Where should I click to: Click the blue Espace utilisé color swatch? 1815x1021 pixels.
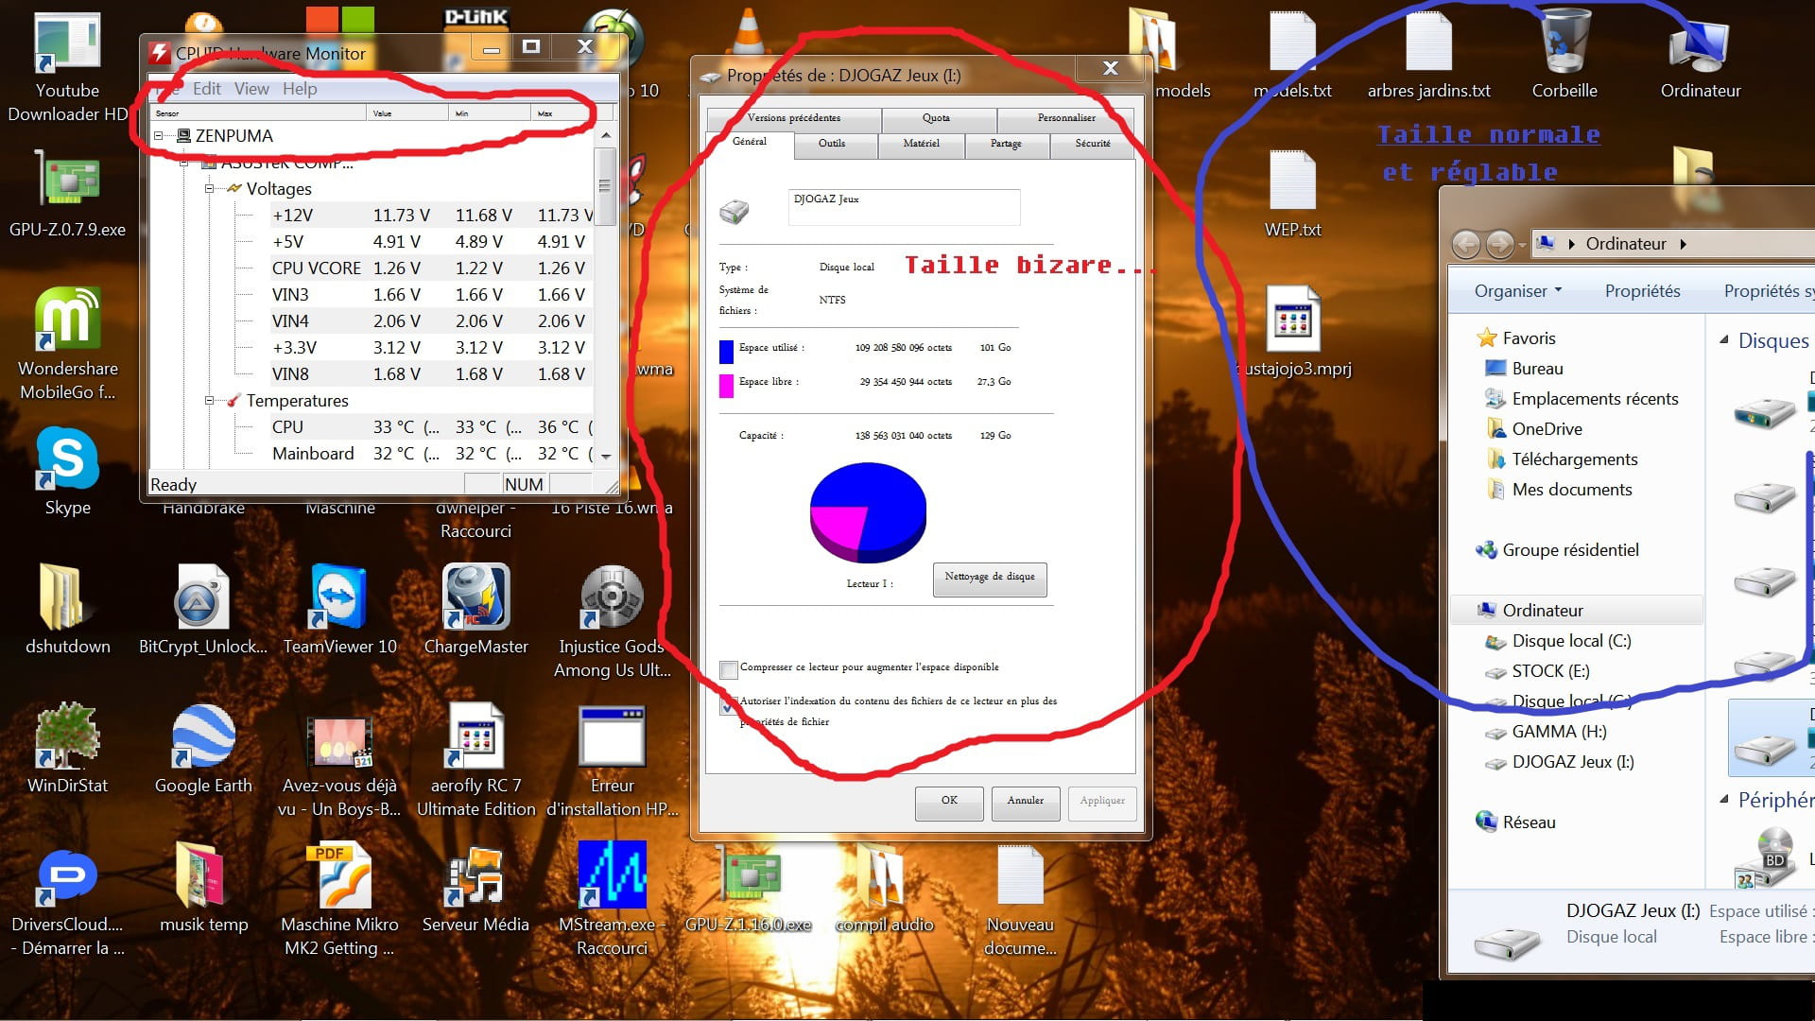tap(726, 352)
